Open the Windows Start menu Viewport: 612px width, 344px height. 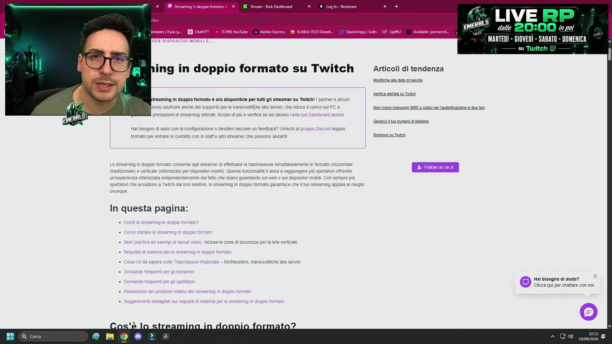[10, 336]
